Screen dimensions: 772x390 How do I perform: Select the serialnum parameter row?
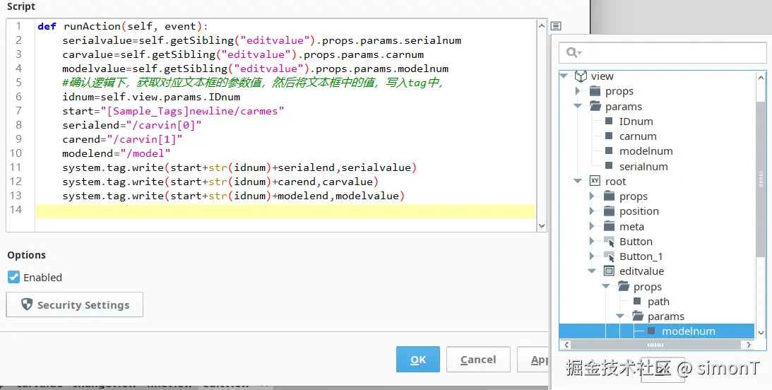click(x=643, y=166)
